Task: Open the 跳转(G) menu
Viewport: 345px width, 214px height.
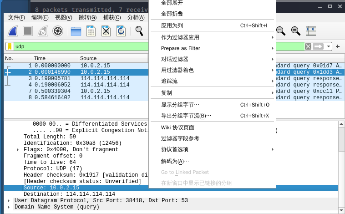Action: (x=87, y=17)
